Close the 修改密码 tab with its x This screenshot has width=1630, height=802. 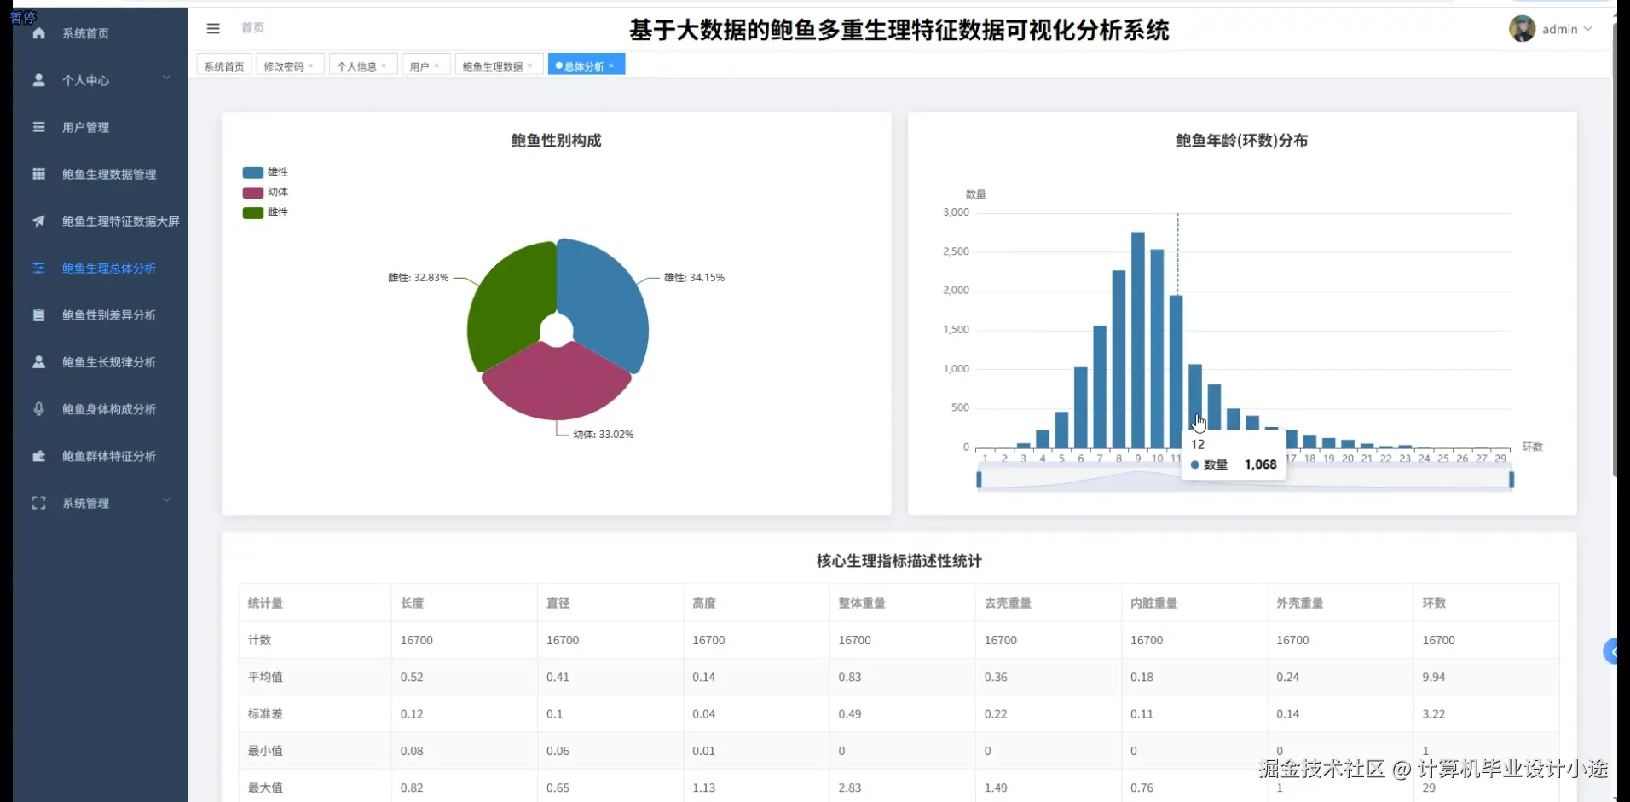tap(311, 66)
